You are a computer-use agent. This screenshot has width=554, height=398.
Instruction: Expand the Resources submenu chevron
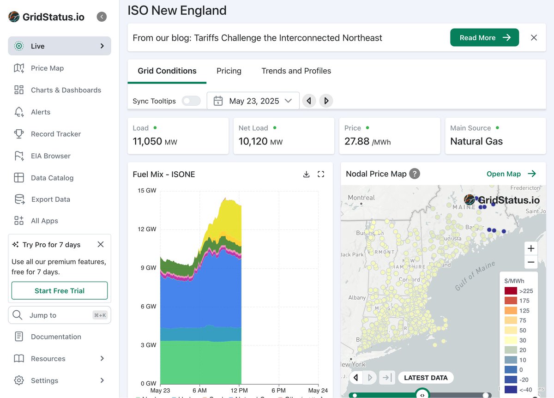tap(102, 359)
